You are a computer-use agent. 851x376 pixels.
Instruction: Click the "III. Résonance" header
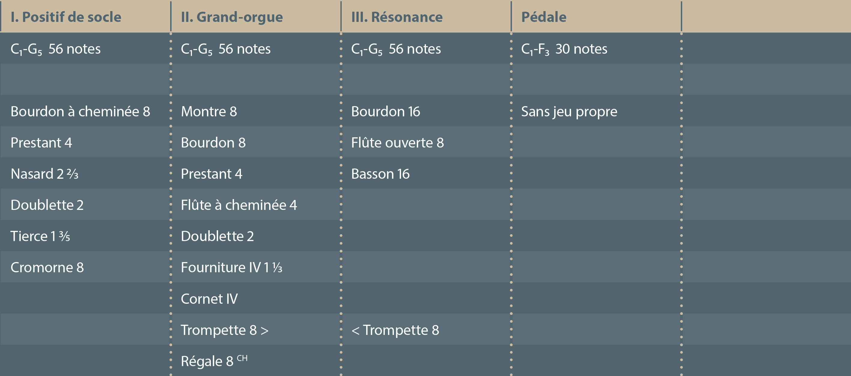[x=397, y=17]
